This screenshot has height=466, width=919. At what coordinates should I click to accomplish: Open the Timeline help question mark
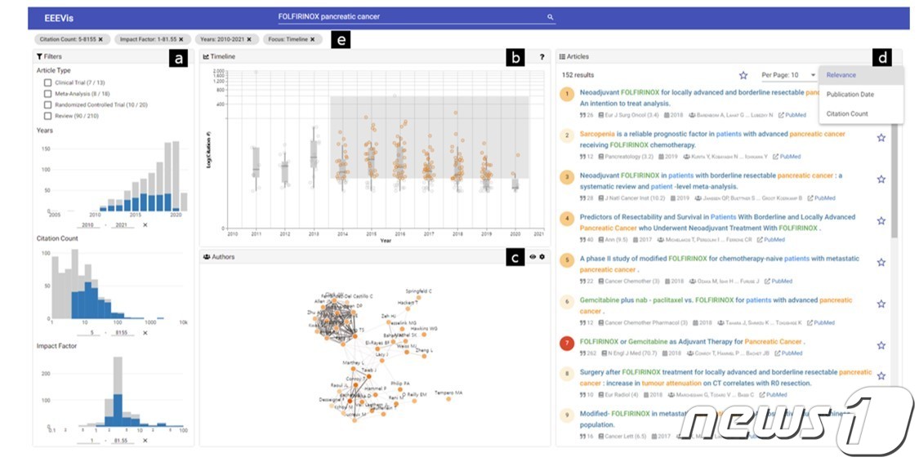point(542,57)
